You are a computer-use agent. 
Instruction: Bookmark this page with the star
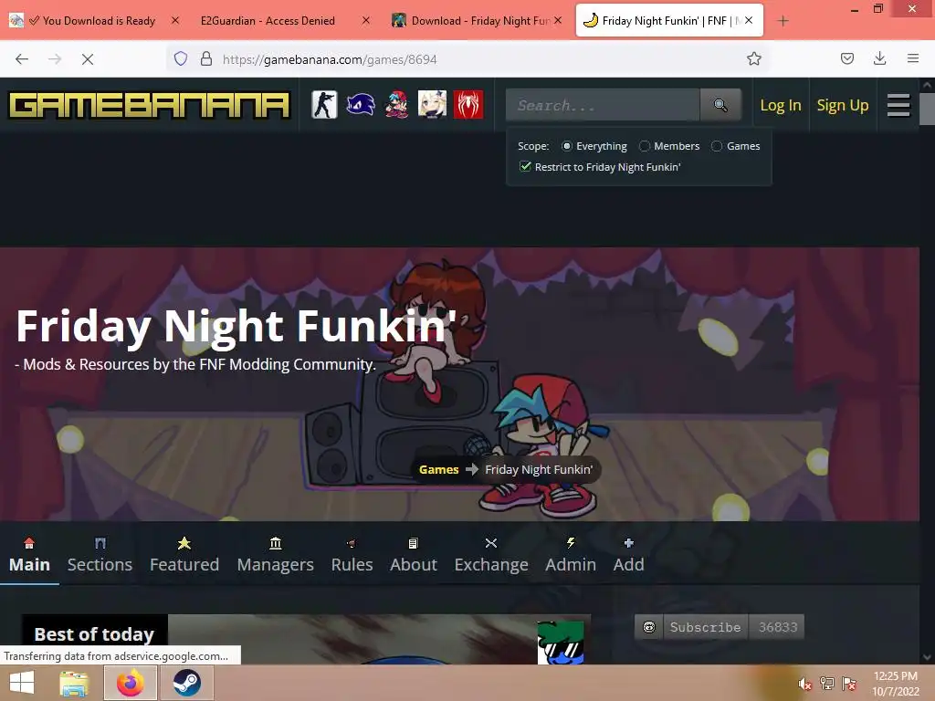pyautogui.click(x=753, y=58)
